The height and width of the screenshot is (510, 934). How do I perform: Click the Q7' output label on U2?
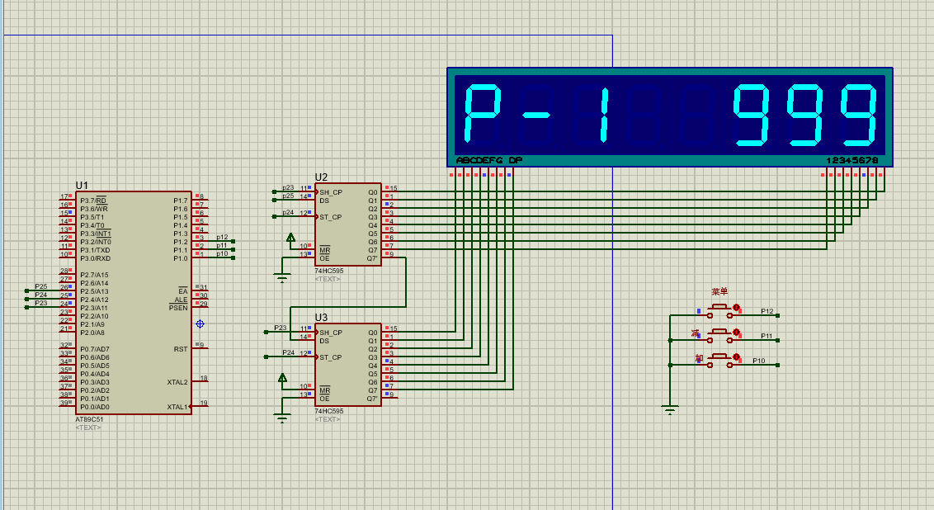coord(372,258)
